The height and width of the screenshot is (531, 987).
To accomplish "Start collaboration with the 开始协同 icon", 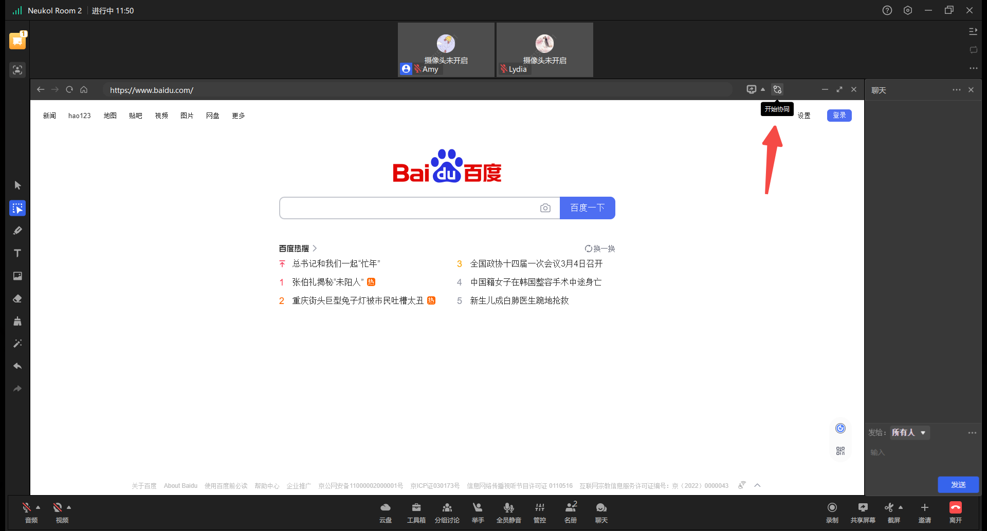I will tap(777, 89).
